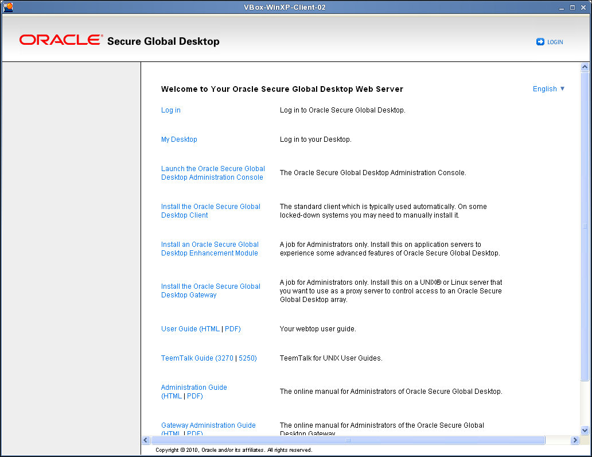Open the Administration Guide HTML link
Screen dimensions: 592x457
coord(173,396)
